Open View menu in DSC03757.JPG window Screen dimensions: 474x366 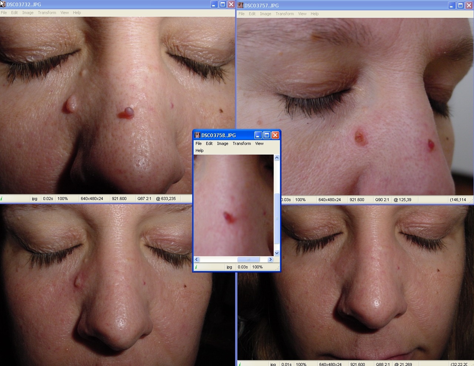(302, 14)
